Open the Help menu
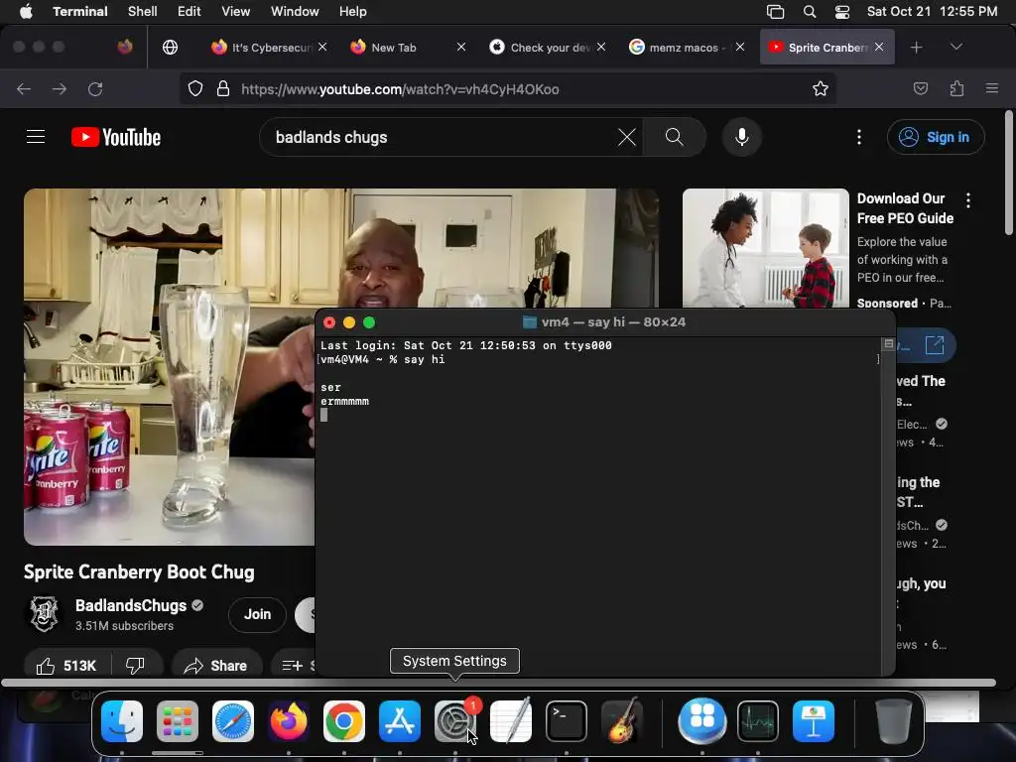Screen dimensions: 1016x762 click(353, 12)
